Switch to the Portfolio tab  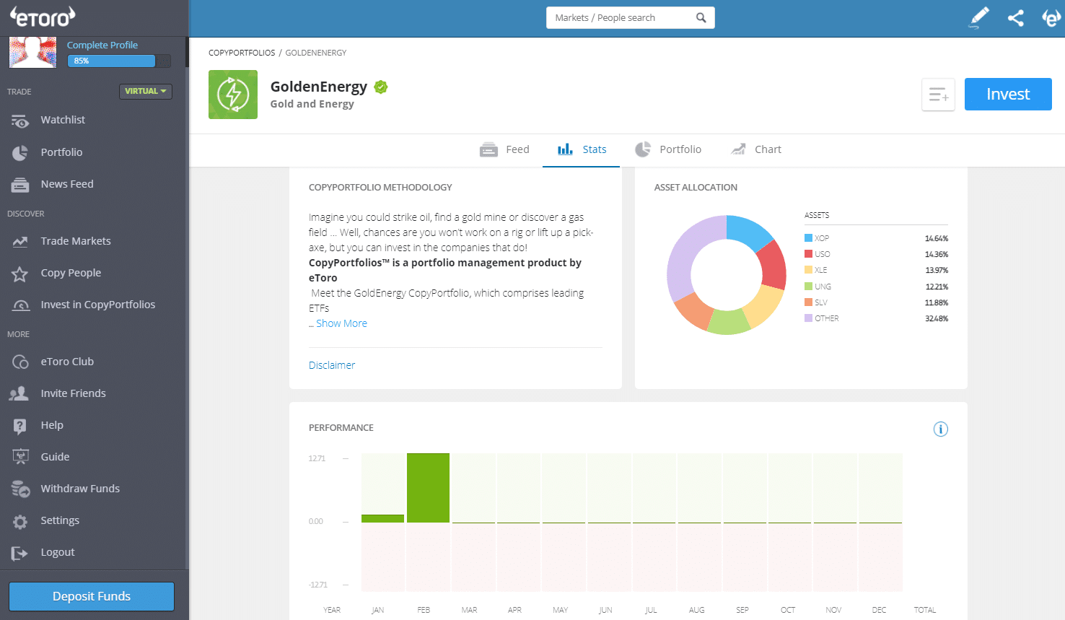[x=668, y=149]
